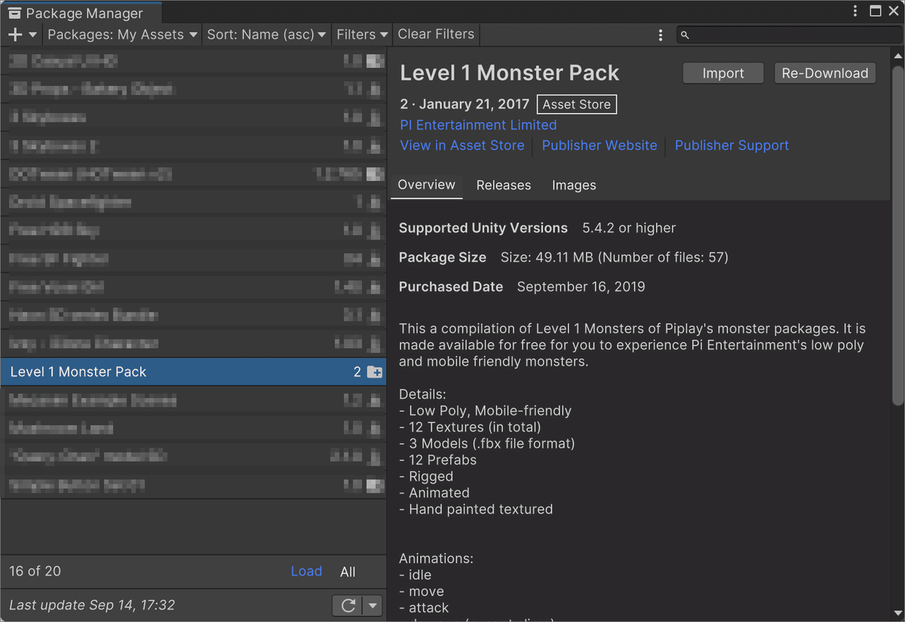
Task: Click the '- 12 Prefabs' line
Action: tap(438, 460)
